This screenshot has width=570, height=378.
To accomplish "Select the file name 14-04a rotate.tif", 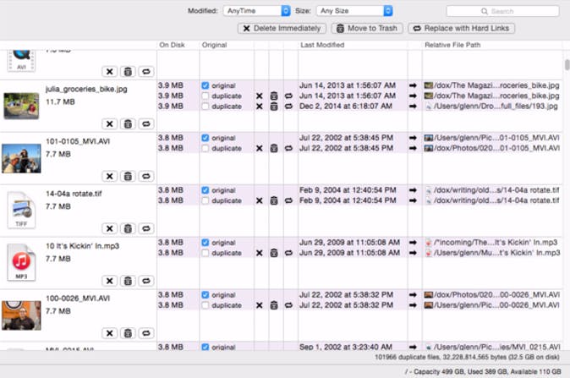I will pos(74,194).
